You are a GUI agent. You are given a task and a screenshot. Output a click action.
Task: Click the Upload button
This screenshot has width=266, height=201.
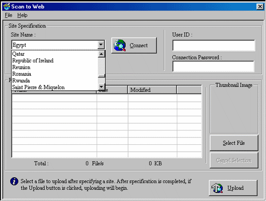233,188
